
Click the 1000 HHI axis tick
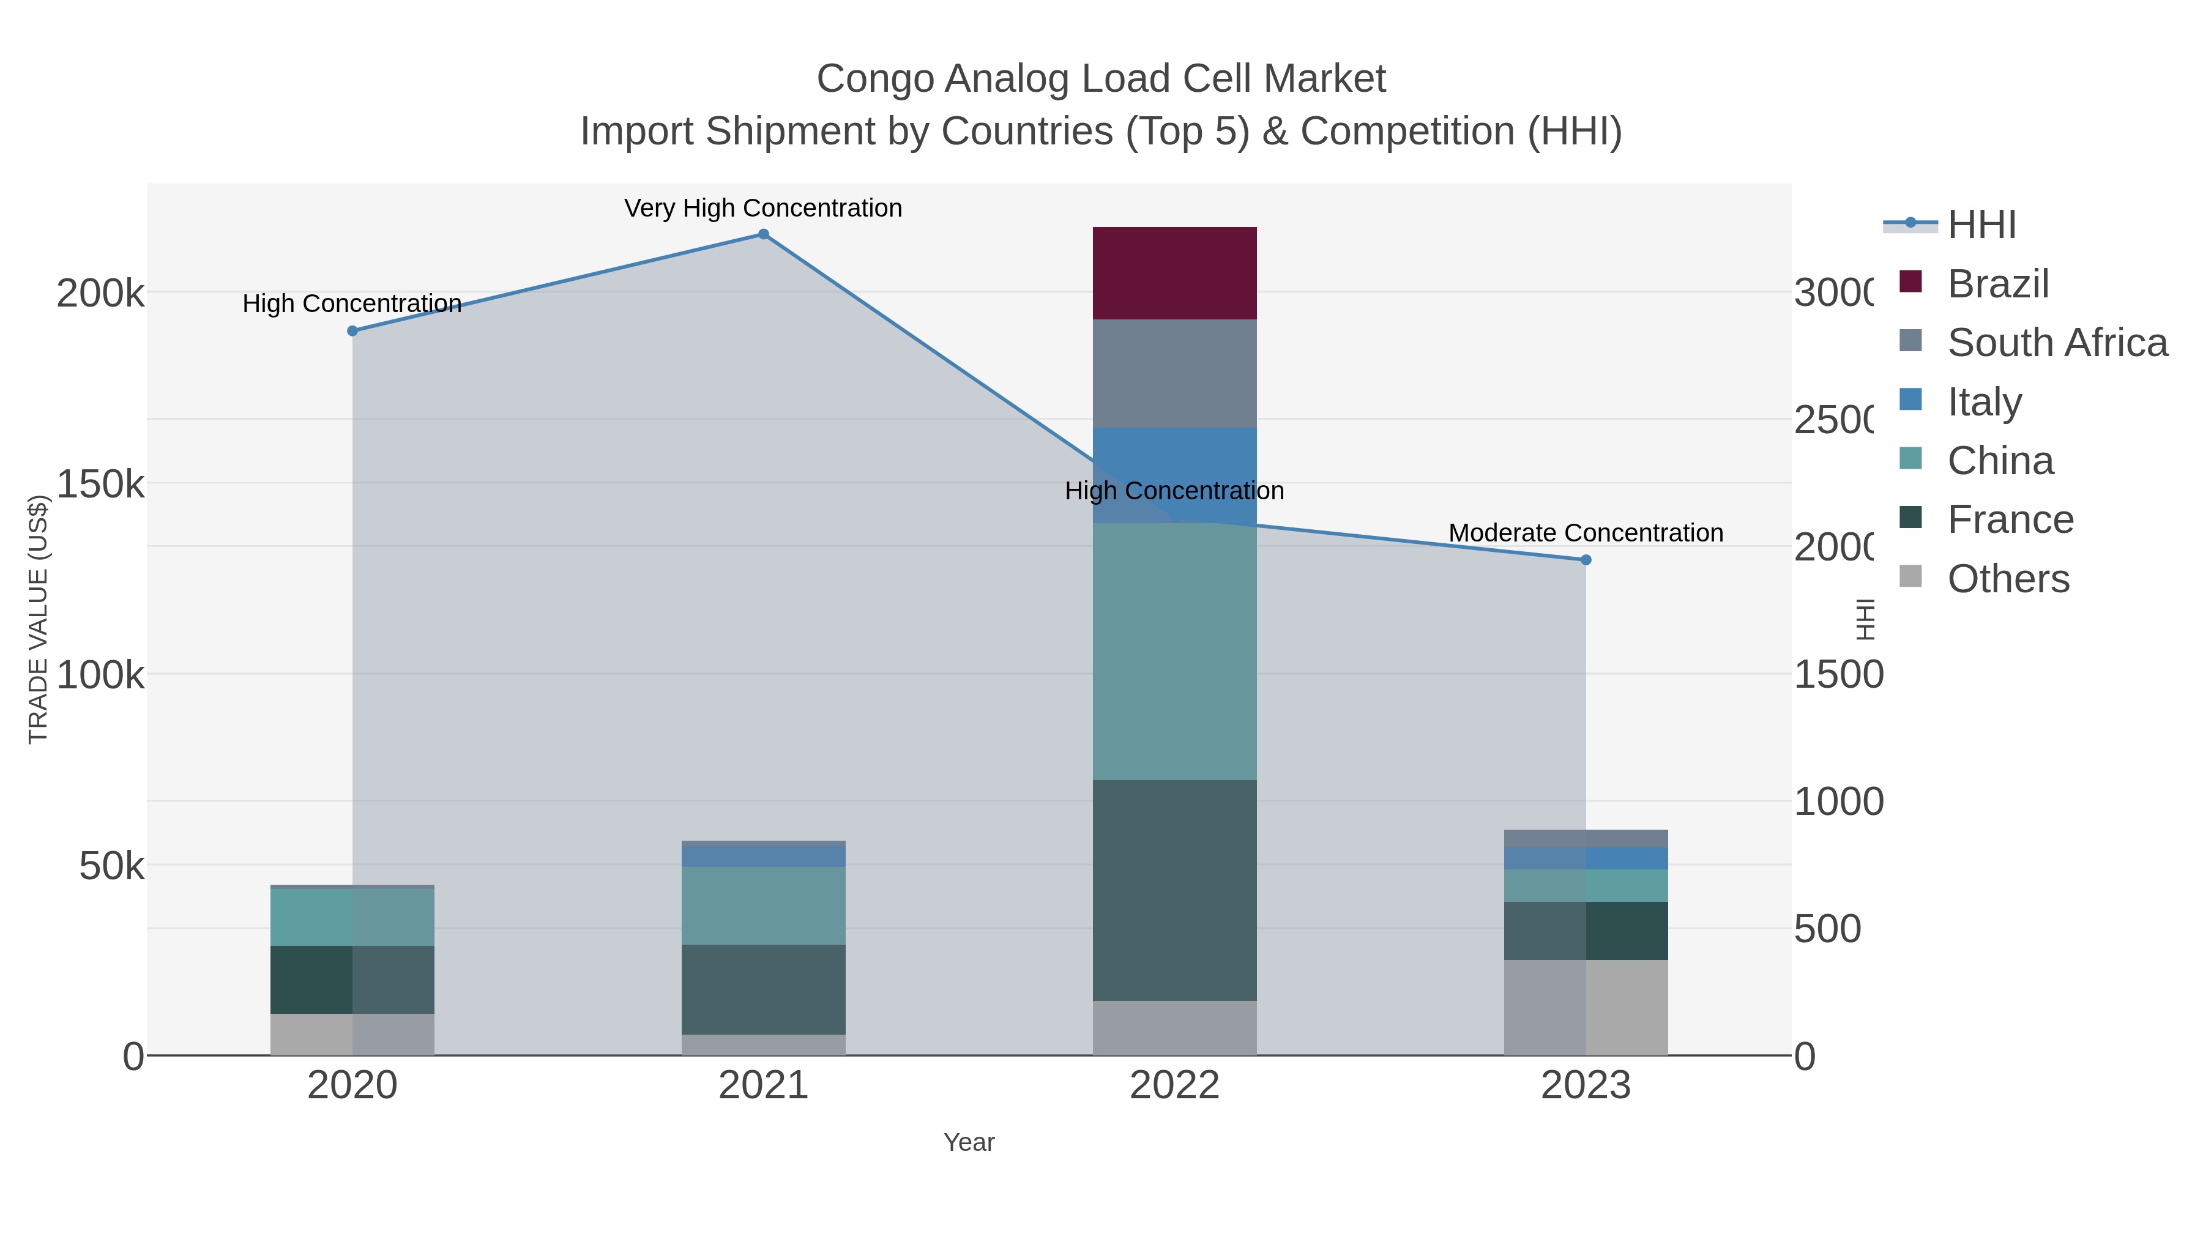point(1839,802)
